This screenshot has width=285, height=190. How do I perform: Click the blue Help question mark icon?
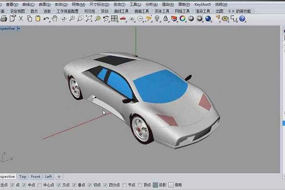coord(242,19)
